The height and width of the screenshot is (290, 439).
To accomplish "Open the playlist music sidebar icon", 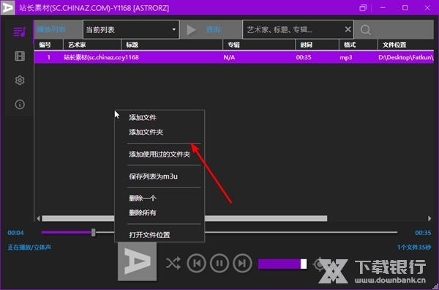I will 20,31.
